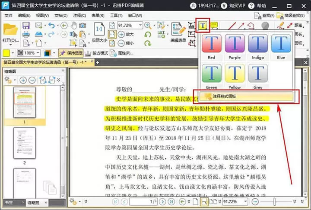Expand the 91.72% zoom dropdown in toolbar
Viewport: 311px width, 210px height.
tap(140, 25)
